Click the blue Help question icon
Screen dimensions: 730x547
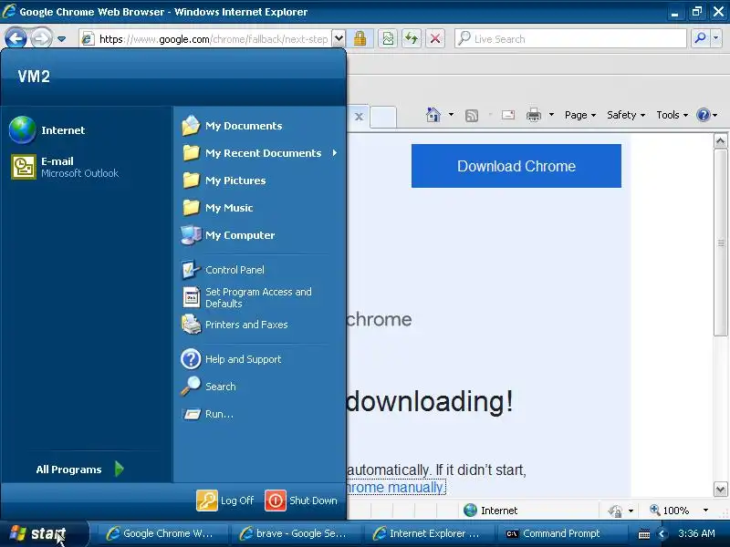[x=703, y=115]
